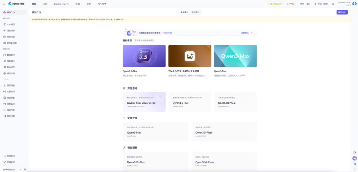Open the AI assistant icon on right edge
The width and height of the screenshot is (358, 172).
click(355, 158)
